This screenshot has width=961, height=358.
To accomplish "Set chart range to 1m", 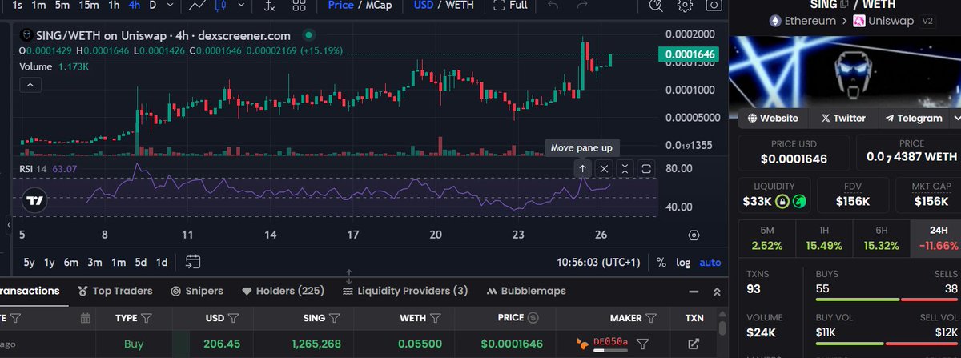I will (118, 262).
